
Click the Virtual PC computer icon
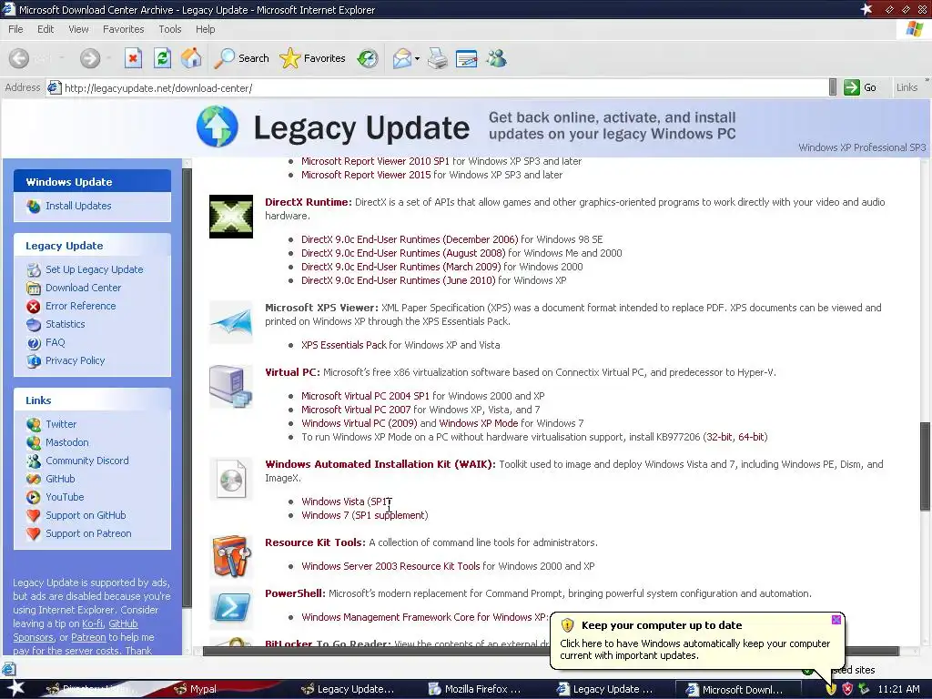point(231,386)
